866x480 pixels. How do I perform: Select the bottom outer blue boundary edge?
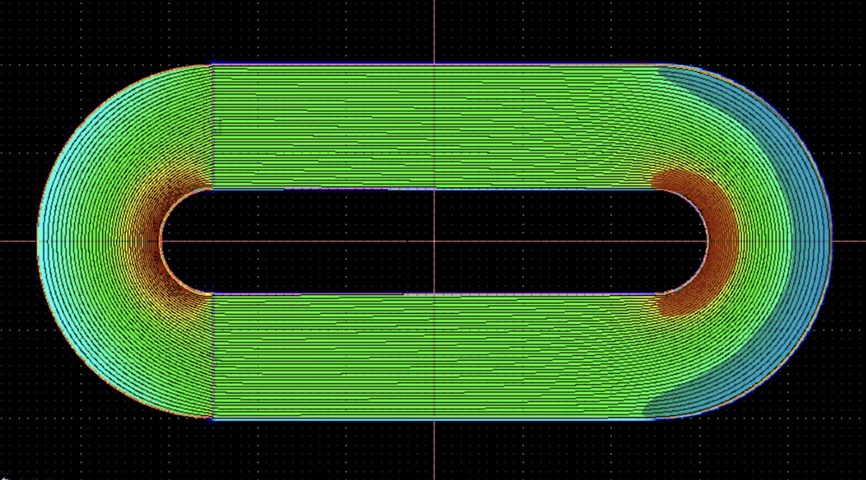pos(433,419)
